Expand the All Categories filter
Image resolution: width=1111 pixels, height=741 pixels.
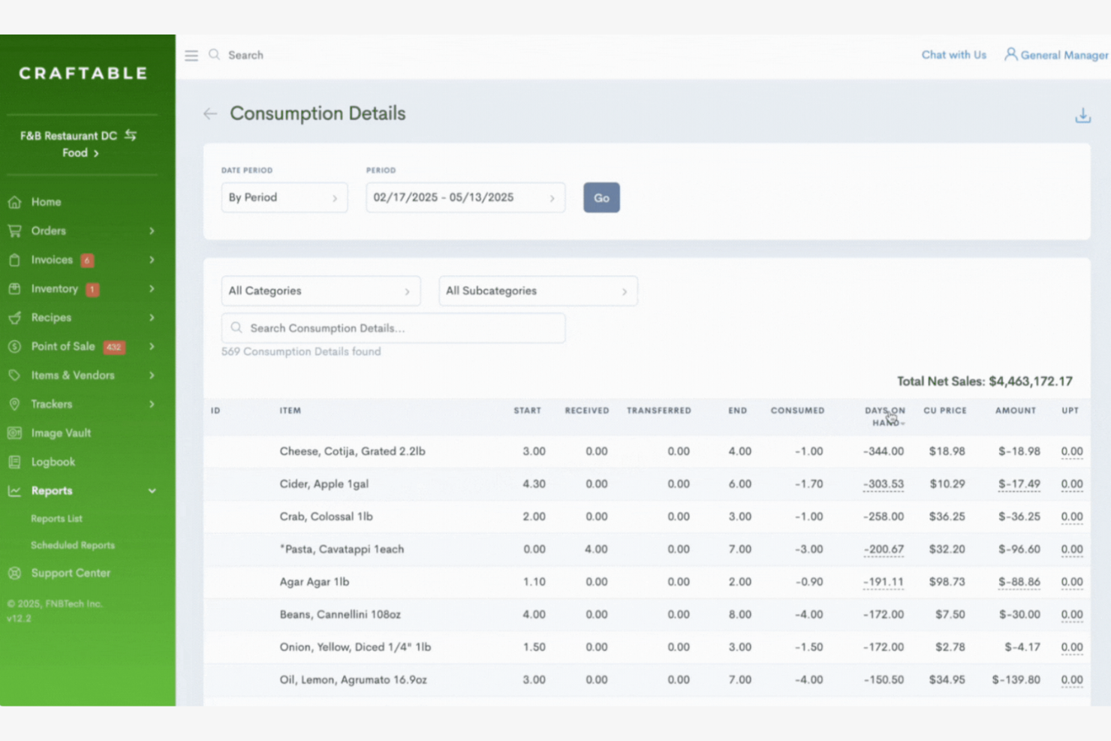click(x=321, y=291)
